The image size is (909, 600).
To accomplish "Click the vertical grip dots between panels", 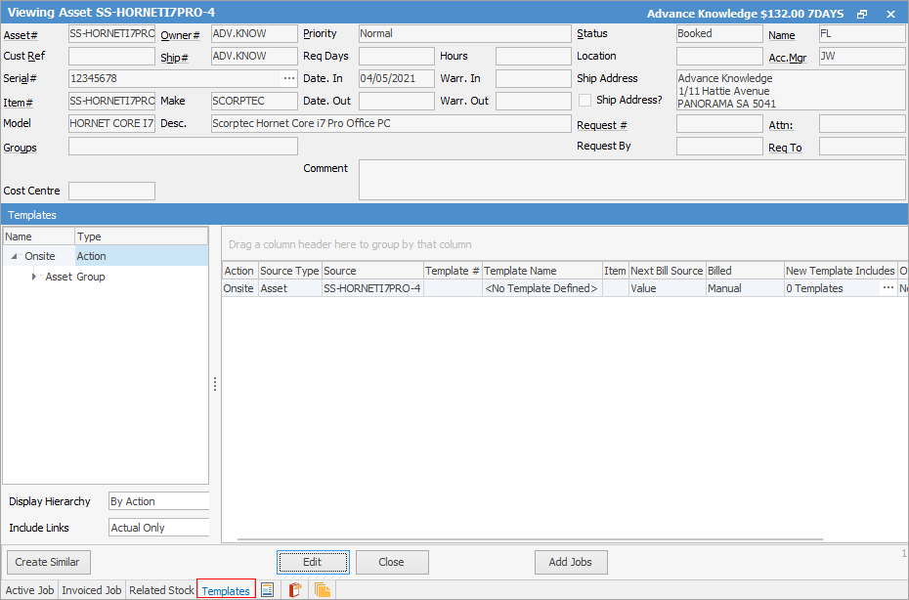I will click(213, 383).
